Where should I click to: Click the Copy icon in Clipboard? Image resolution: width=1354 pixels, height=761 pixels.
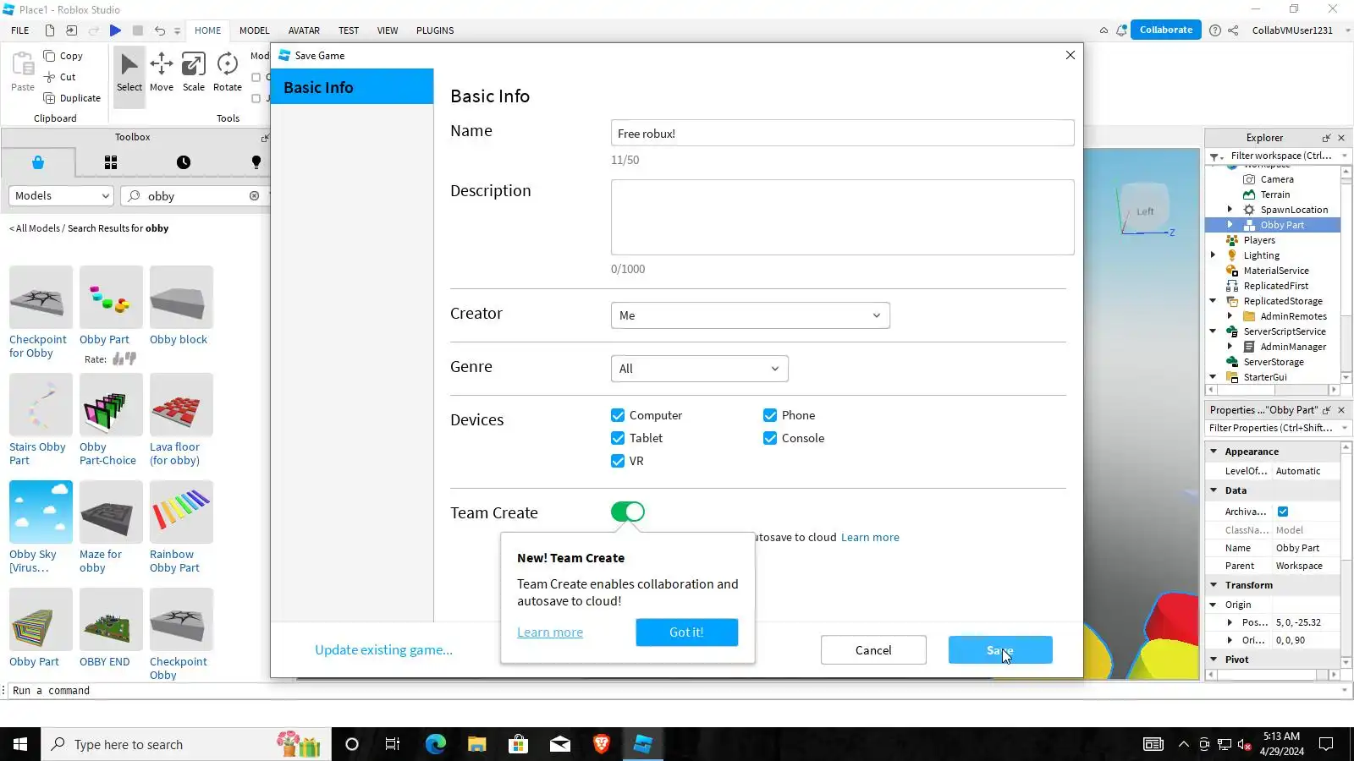[x=49, y=56]
